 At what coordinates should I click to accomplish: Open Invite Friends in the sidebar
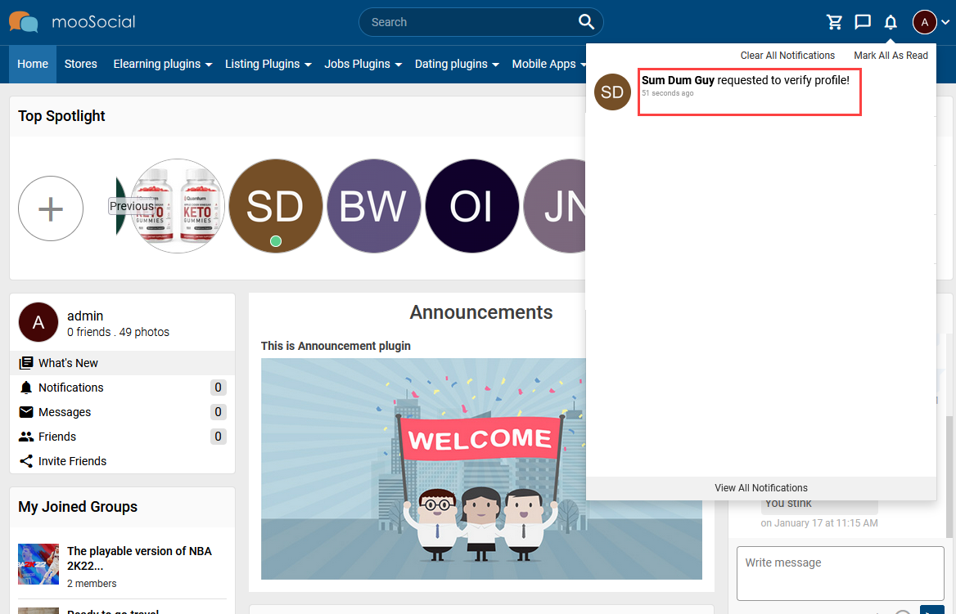122,461
